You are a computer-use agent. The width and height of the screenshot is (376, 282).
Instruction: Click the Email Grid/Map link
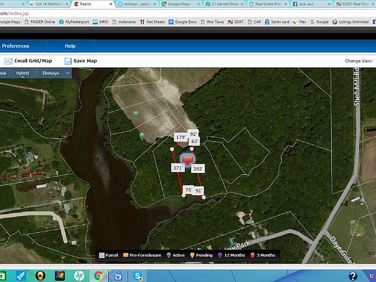pyautogui.click(x=33, y=61)
